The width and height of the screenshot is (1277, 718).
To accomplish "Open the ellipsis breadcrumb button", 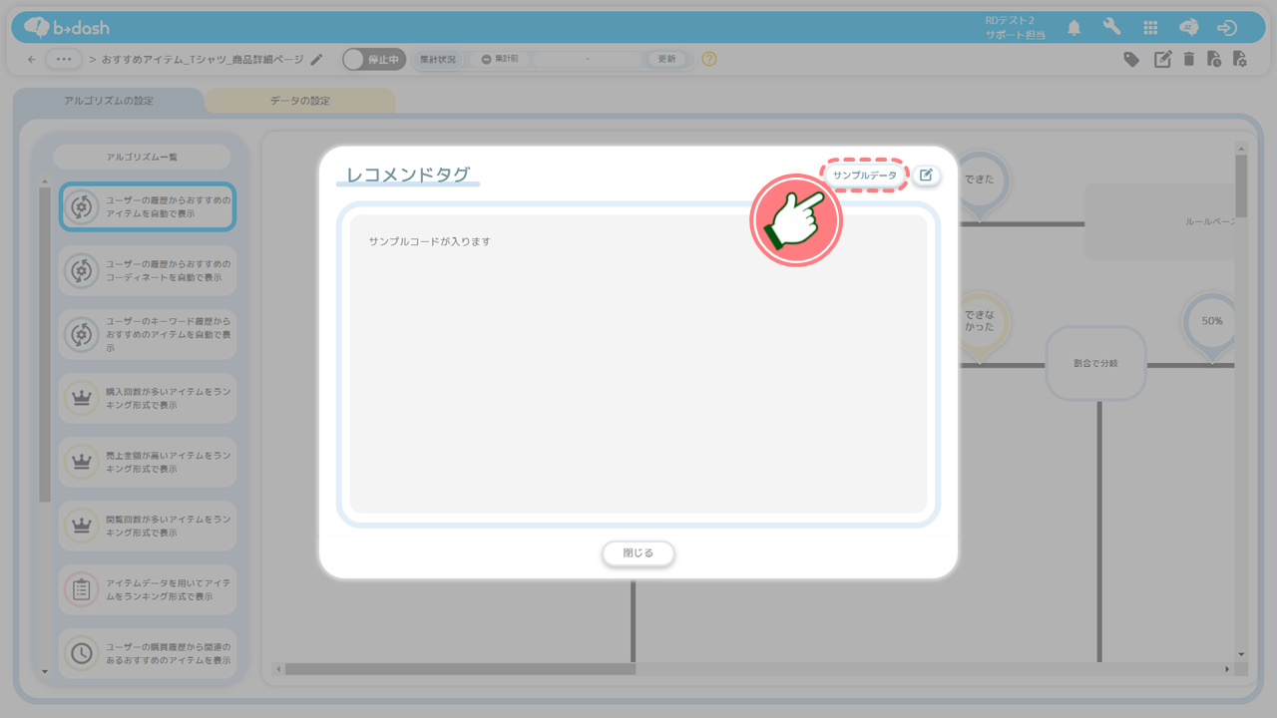I will (x=64, y=59).
